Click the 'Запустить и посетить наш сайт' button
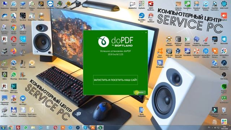Screen dimensions: 231x130 pyautogui.click(x=115, y=80)
